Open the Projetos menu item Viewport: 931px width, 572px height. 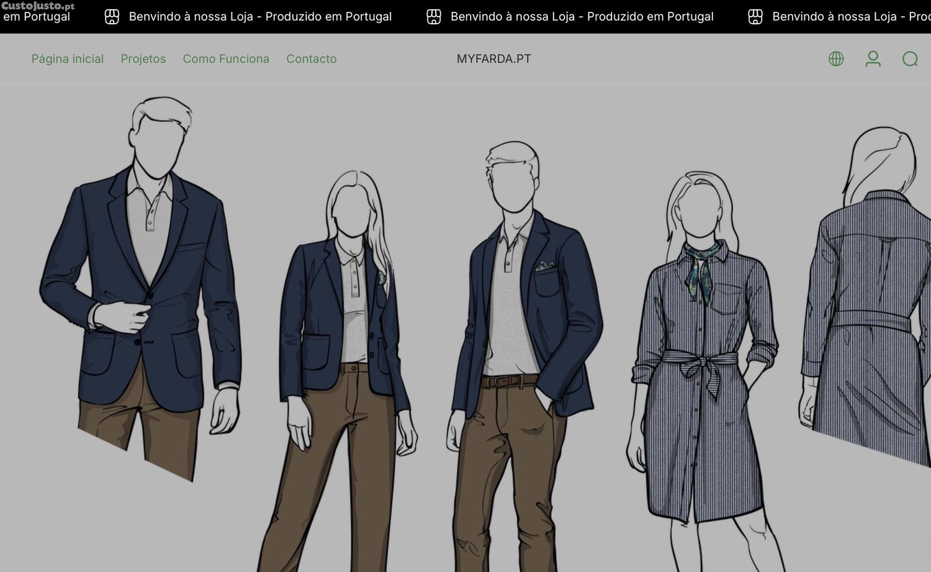pyautogui.click(x=143, y=59)
